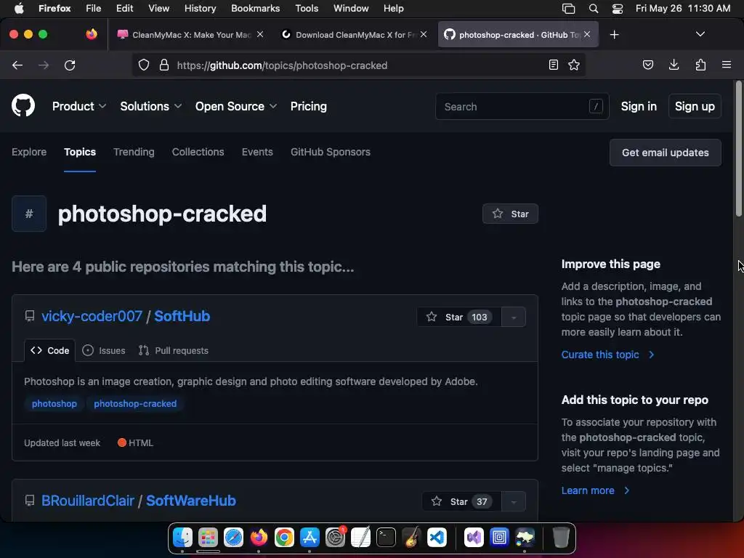
Task: Launch Visual Studio Code from the Dock
Action: 437,538
